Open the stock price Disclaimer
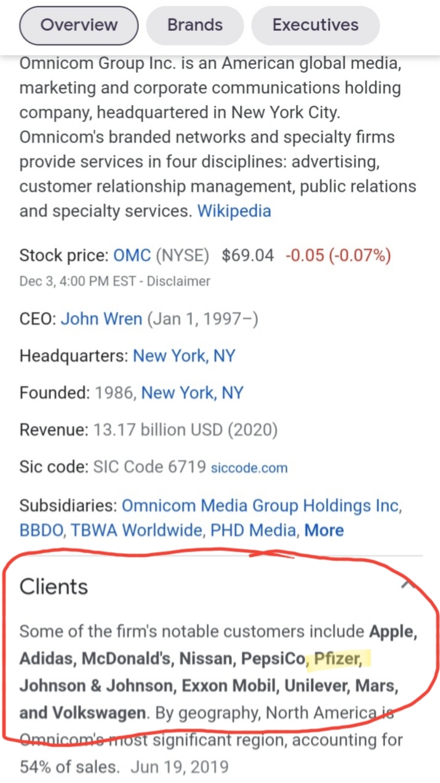The width and height of the screenshot is (440, 783). pos(185,281)
